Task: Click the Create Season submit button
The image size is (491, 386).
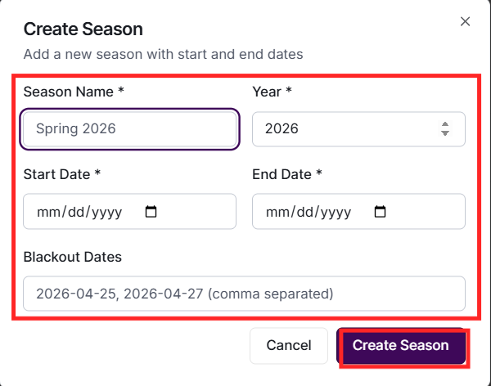Action: pyautogui.click(x=401, y=346)
